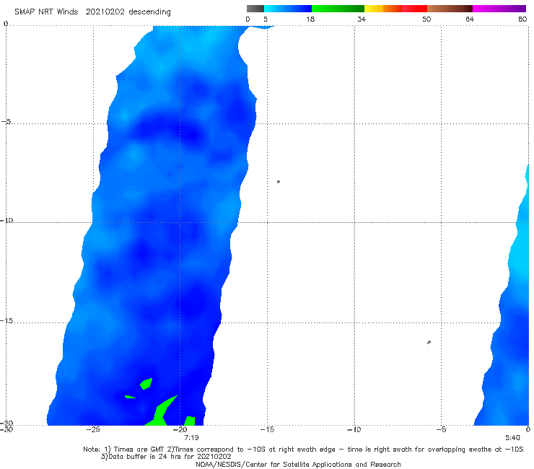Click the swath time label "7:19"

coord(191,438)
